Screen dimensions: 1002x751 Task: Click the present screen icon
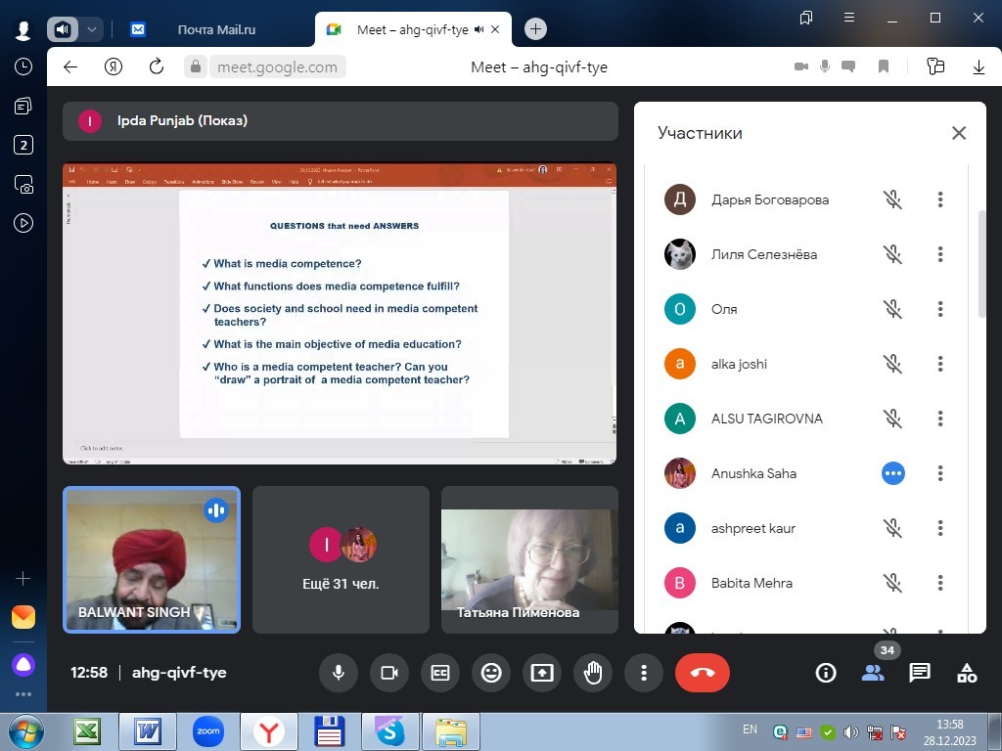point(542,673)
